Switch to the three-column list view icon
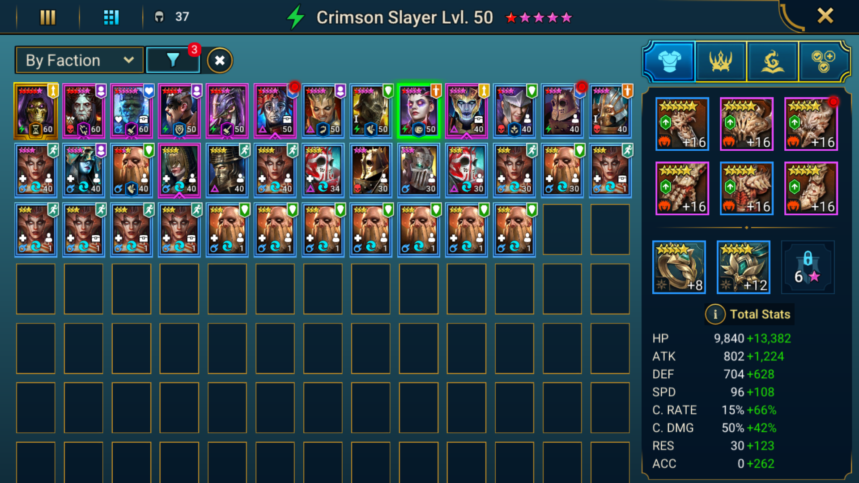Screen dimensions: 859x483 tap(48, 17)
